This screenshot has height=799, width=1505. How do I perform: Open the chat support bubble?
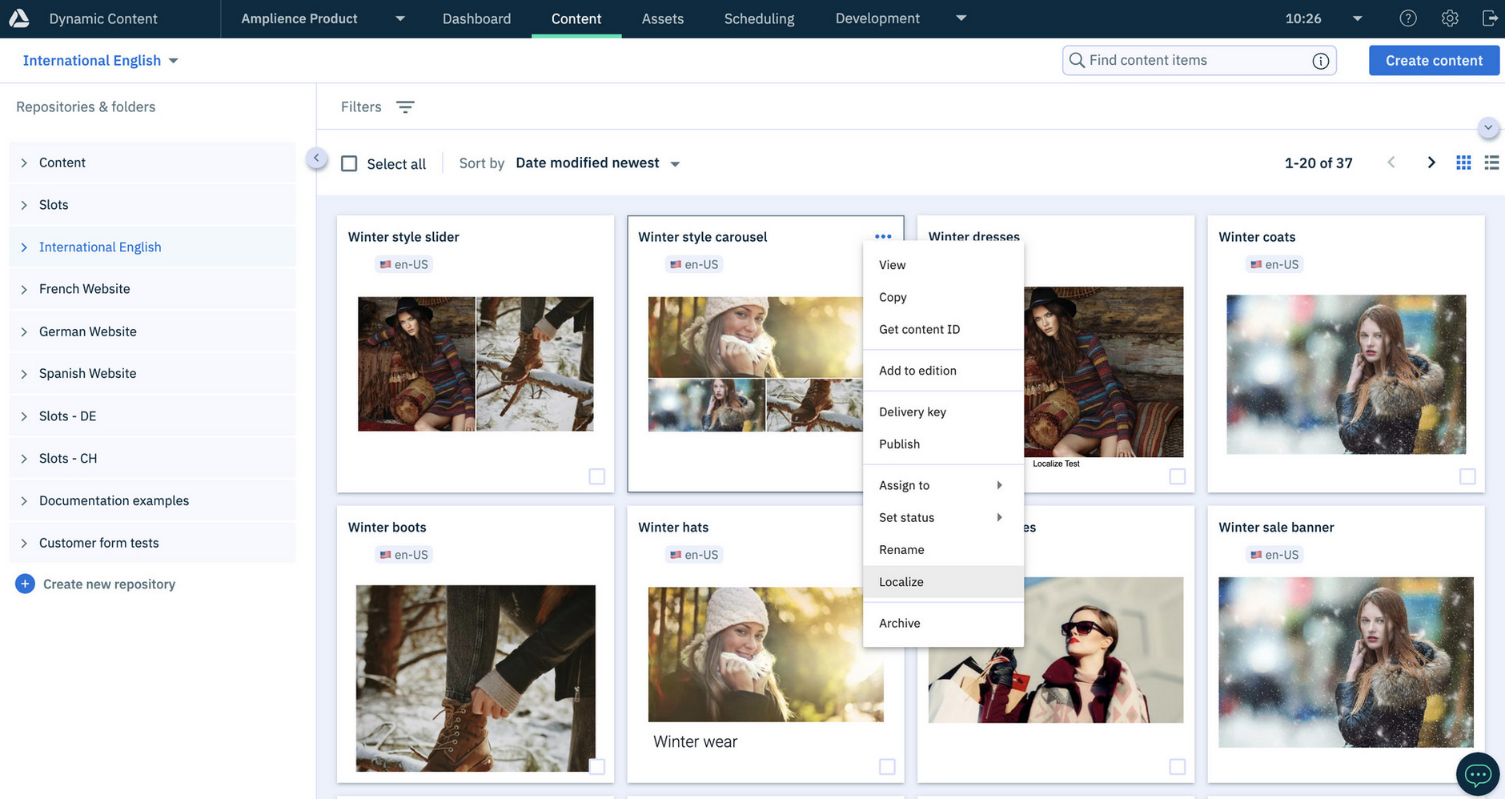pyautogui.click(x=1478, y=774)
